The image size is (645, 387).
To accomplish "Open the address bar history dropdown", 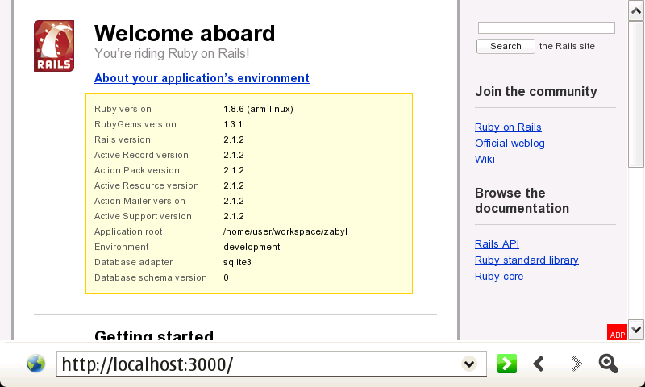I will 469,364.
